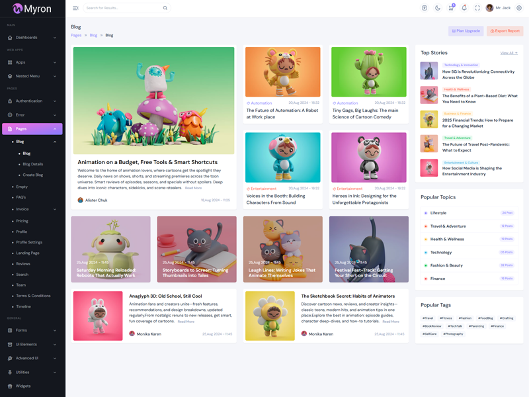
Task: Toggle dark mode with the moon icon
Action: click(x=438, y=8)
